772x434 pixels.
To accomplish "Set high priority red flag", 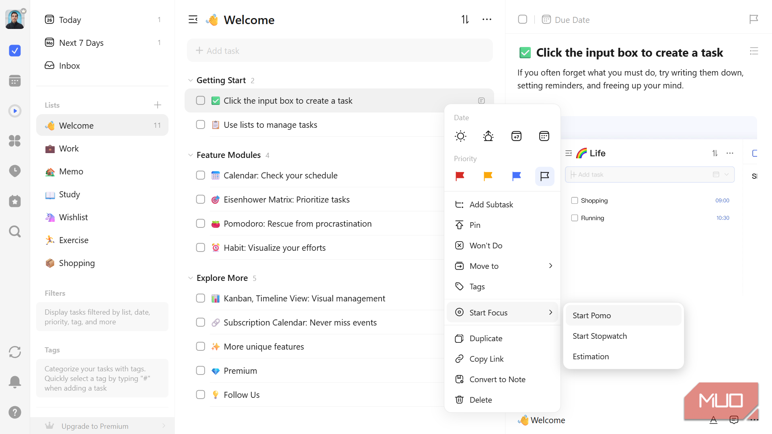I will (x=460, y=176).
